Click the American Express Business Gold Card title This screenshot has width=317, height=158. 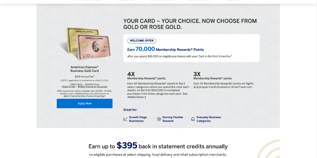coord(84,69)
